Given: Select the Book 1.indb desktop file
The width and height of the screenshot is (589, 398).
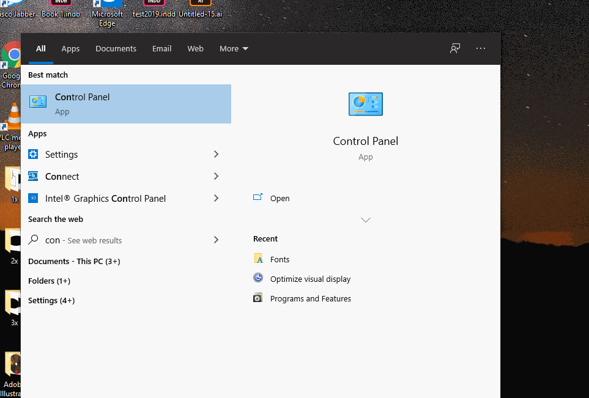Looking at the screenshot, I should coord(61,10).
